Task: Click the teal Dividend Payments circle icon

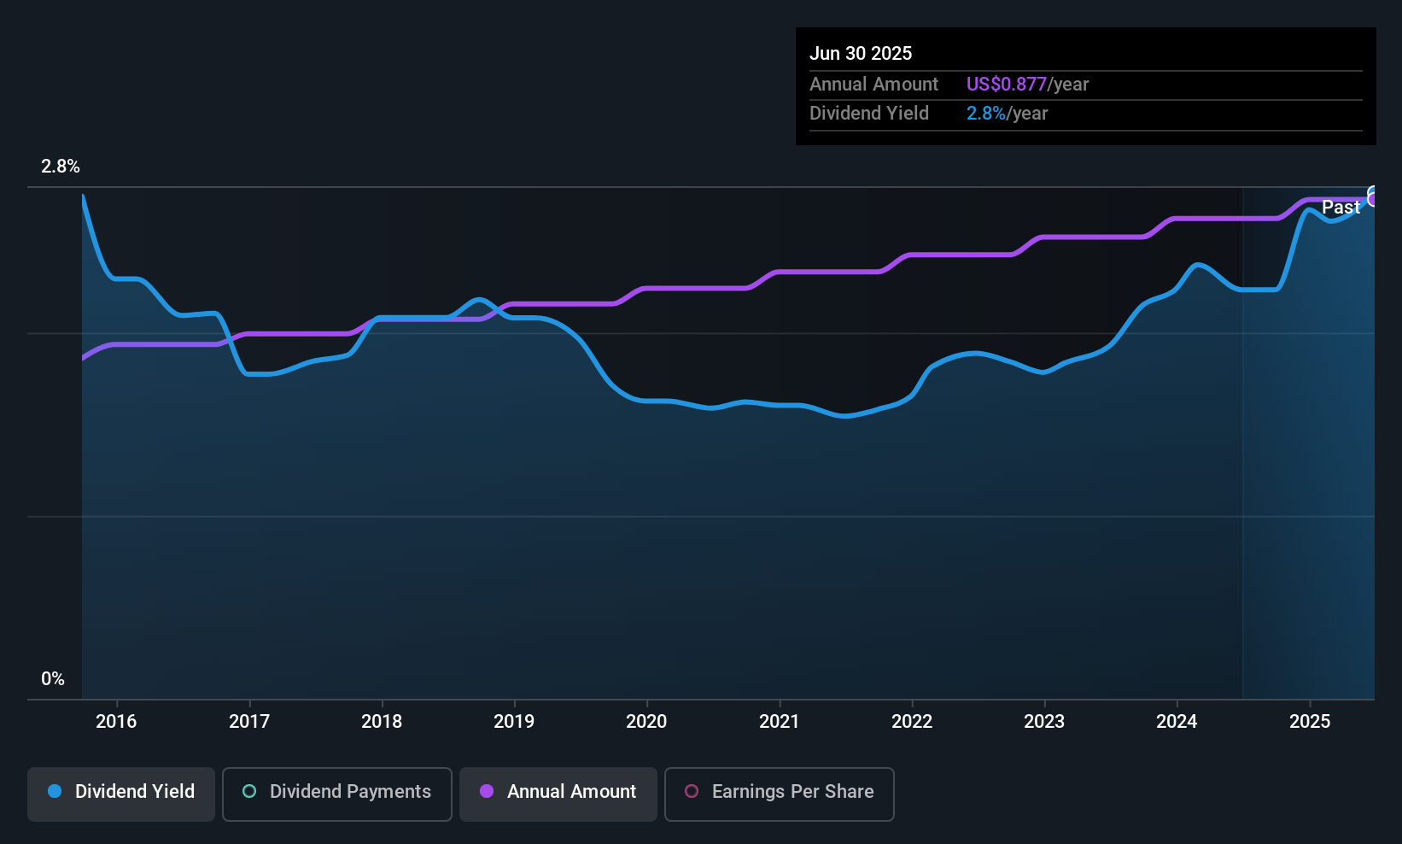Action: click(x=249, y=791)
